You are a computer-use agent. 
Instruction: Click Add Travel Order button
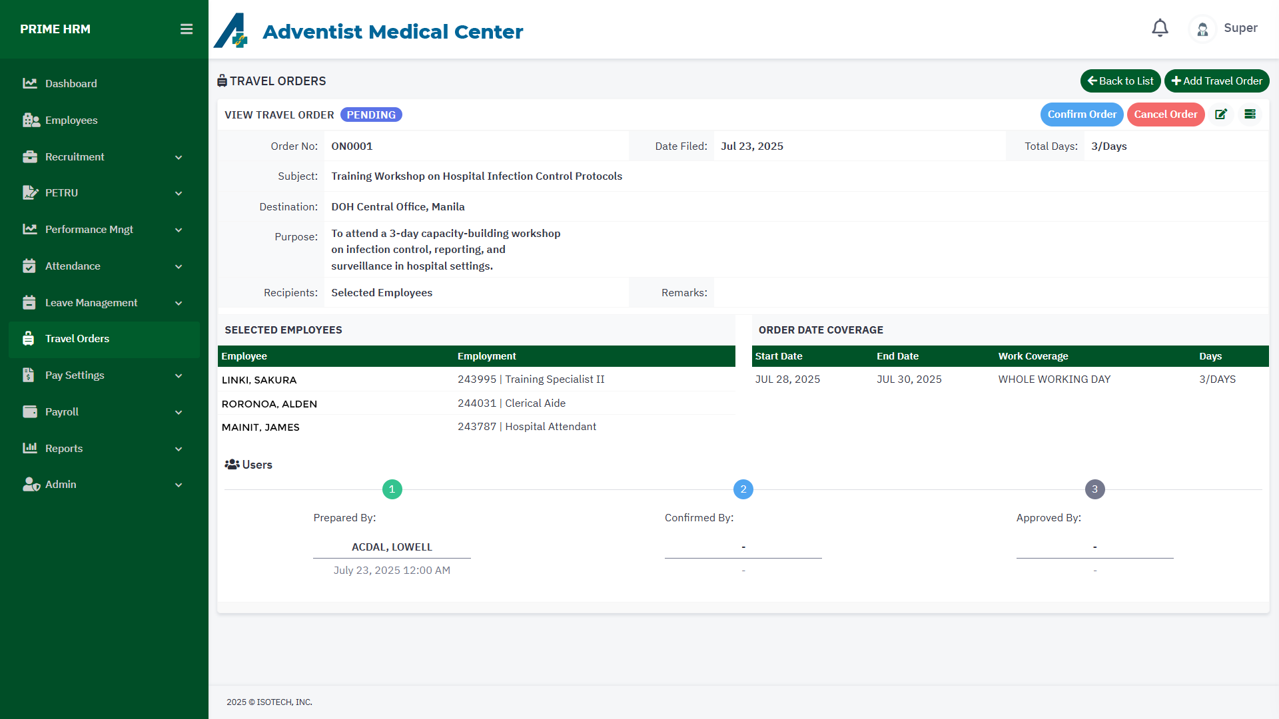(1216, 81)
